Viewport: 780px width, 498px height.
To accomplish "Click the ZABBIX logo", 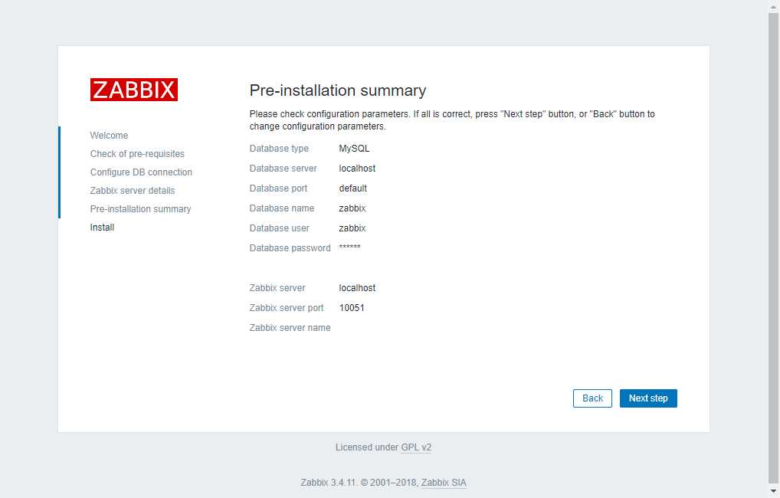I will [134, 90].
